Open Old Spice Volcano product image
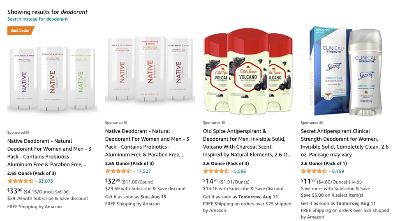Image resolution: width=400 pixels, height=221 pixels. click(x=248, y=71)
